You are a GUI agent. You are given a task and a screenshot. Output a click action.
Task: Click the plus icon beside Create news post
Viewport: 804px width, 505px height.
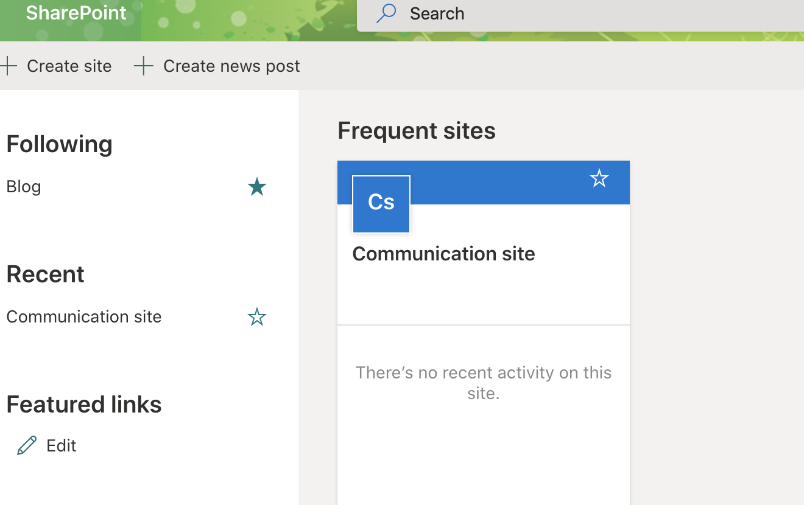[143, 66]
